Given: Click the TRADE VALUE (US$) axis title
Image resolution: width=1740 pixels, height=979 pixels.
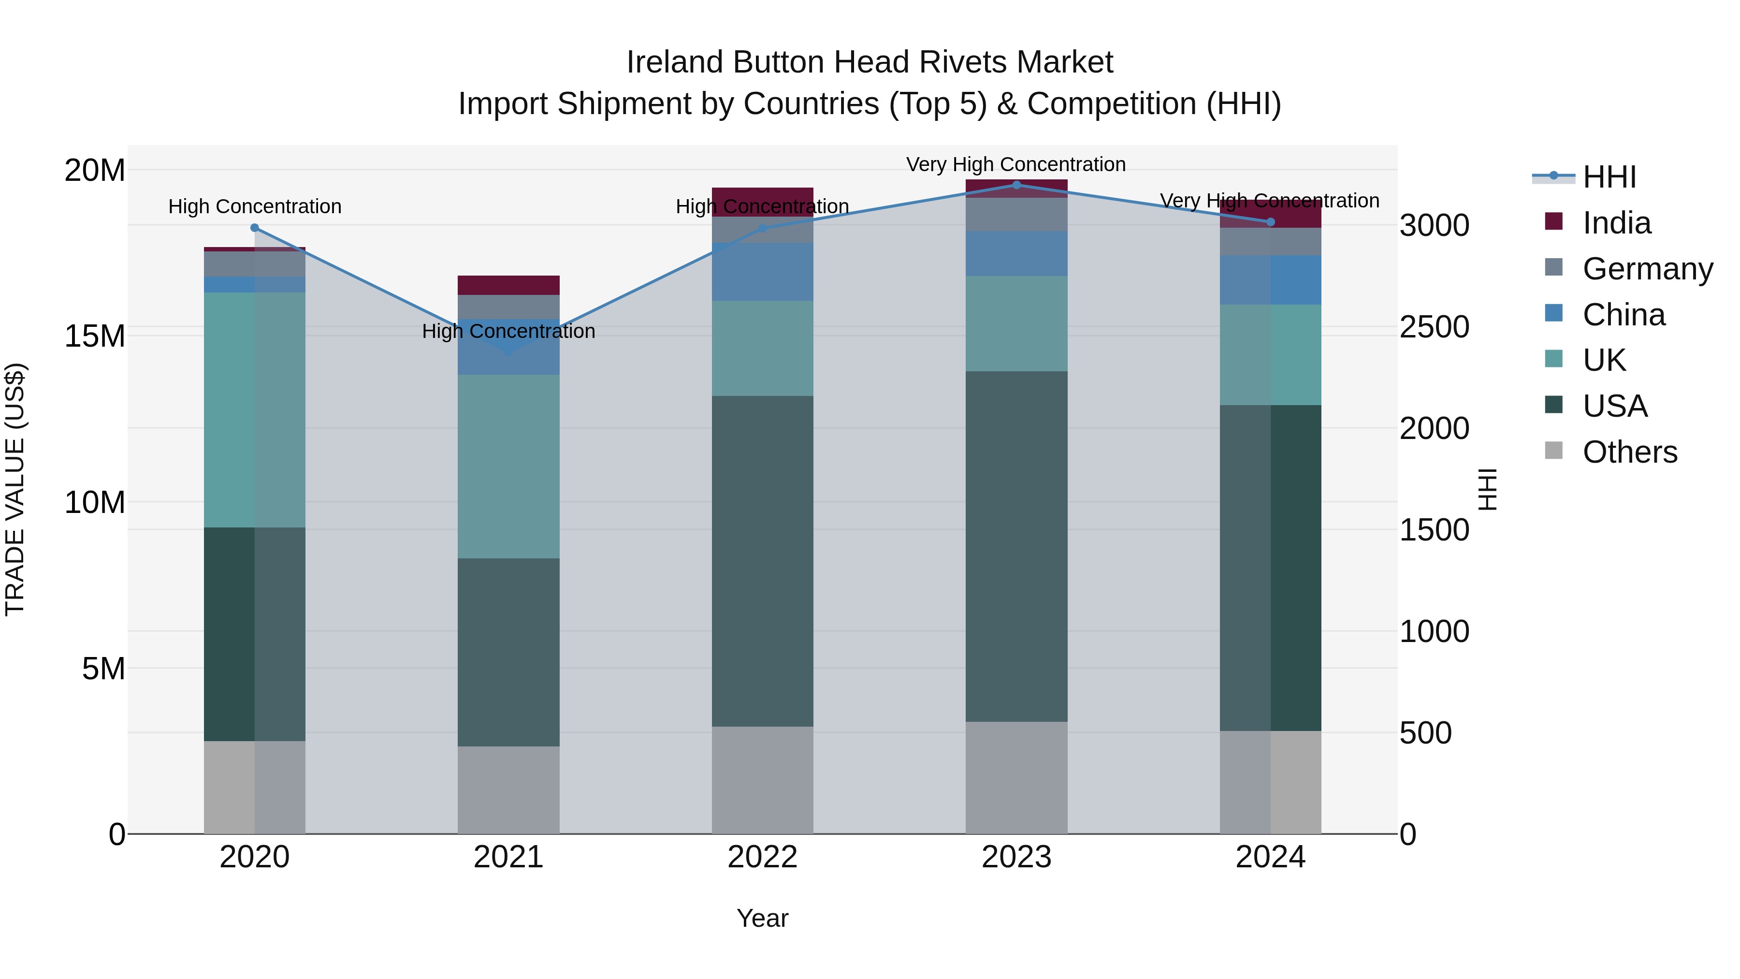Looking at the screenshot, I should coord(15,489).
